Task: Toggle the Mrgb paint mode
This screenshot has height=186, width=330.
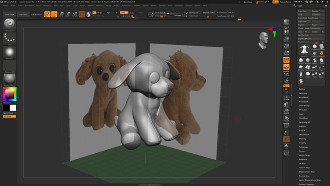Action: (100, 13)
